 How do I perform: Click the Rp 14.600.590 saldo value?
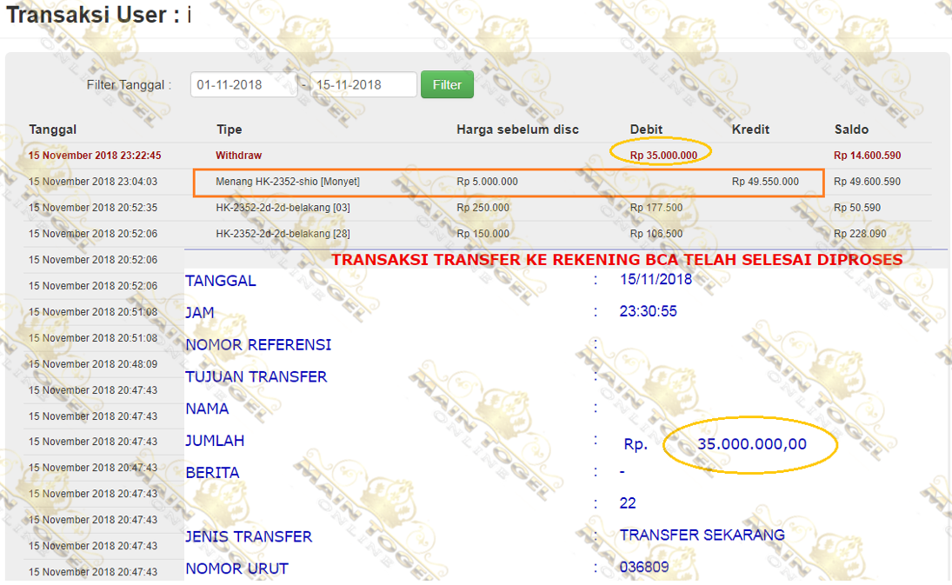click(867, 156)
